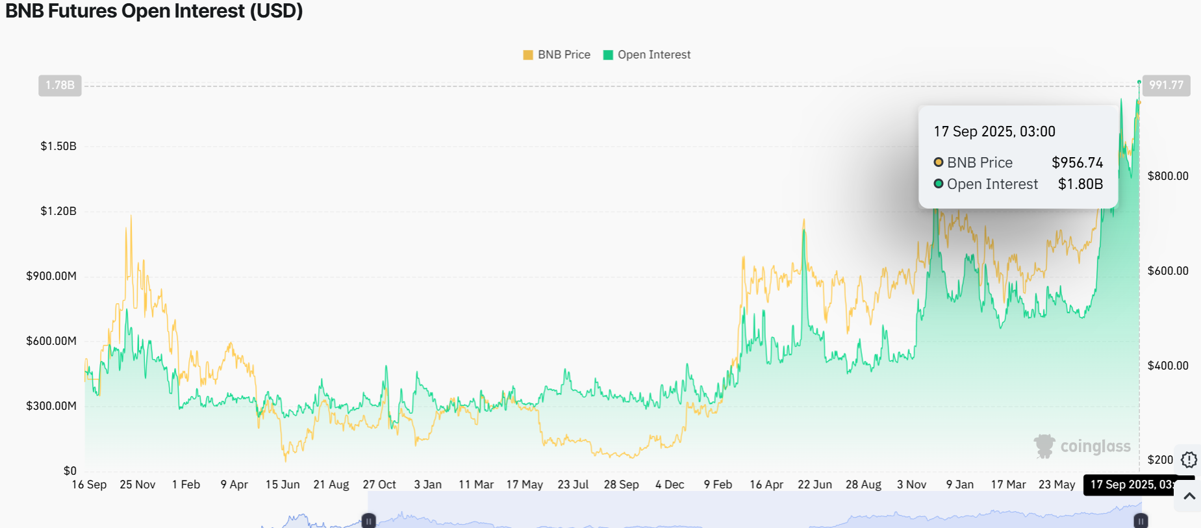Click the BNB Futures Open Interest title

pyautogui.click(x=154, y=11)
